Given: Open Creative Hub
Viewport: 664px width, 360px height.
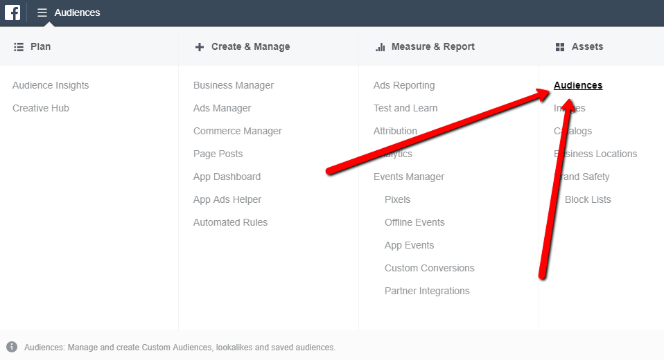Looking at the screenshot, I should (x=41, y=108).
